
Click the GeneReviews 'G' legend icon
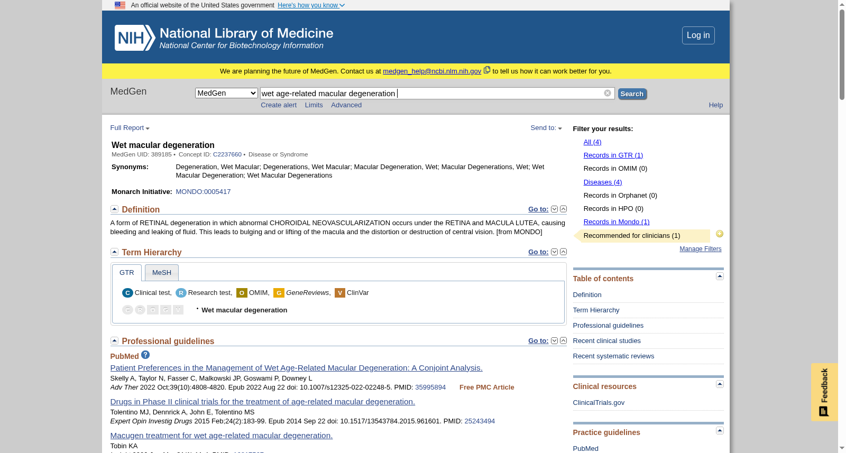[x=279, y=293]
